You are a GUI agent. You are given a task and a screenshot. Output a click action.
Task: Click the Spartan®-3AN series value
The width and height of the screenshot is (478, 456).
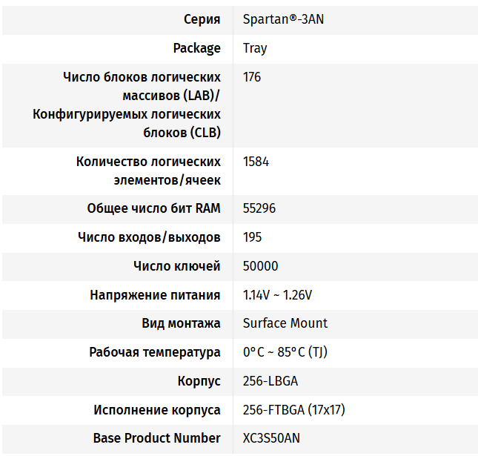tap(283, 19)
